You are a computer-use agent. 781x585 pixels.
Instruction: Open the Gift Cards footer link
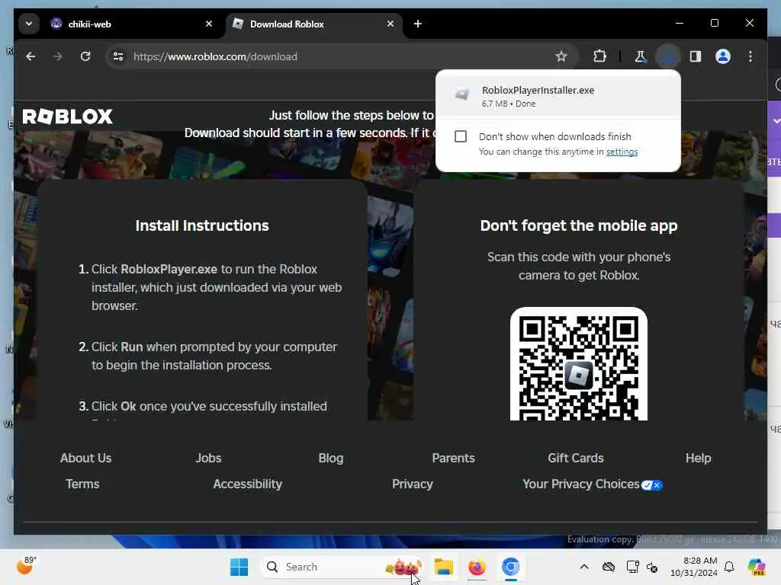click(x=576, y=458)
